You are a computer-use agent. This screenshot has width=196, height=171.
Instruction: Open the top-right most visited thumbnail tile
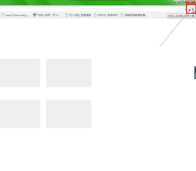click(x=69, y=73)
